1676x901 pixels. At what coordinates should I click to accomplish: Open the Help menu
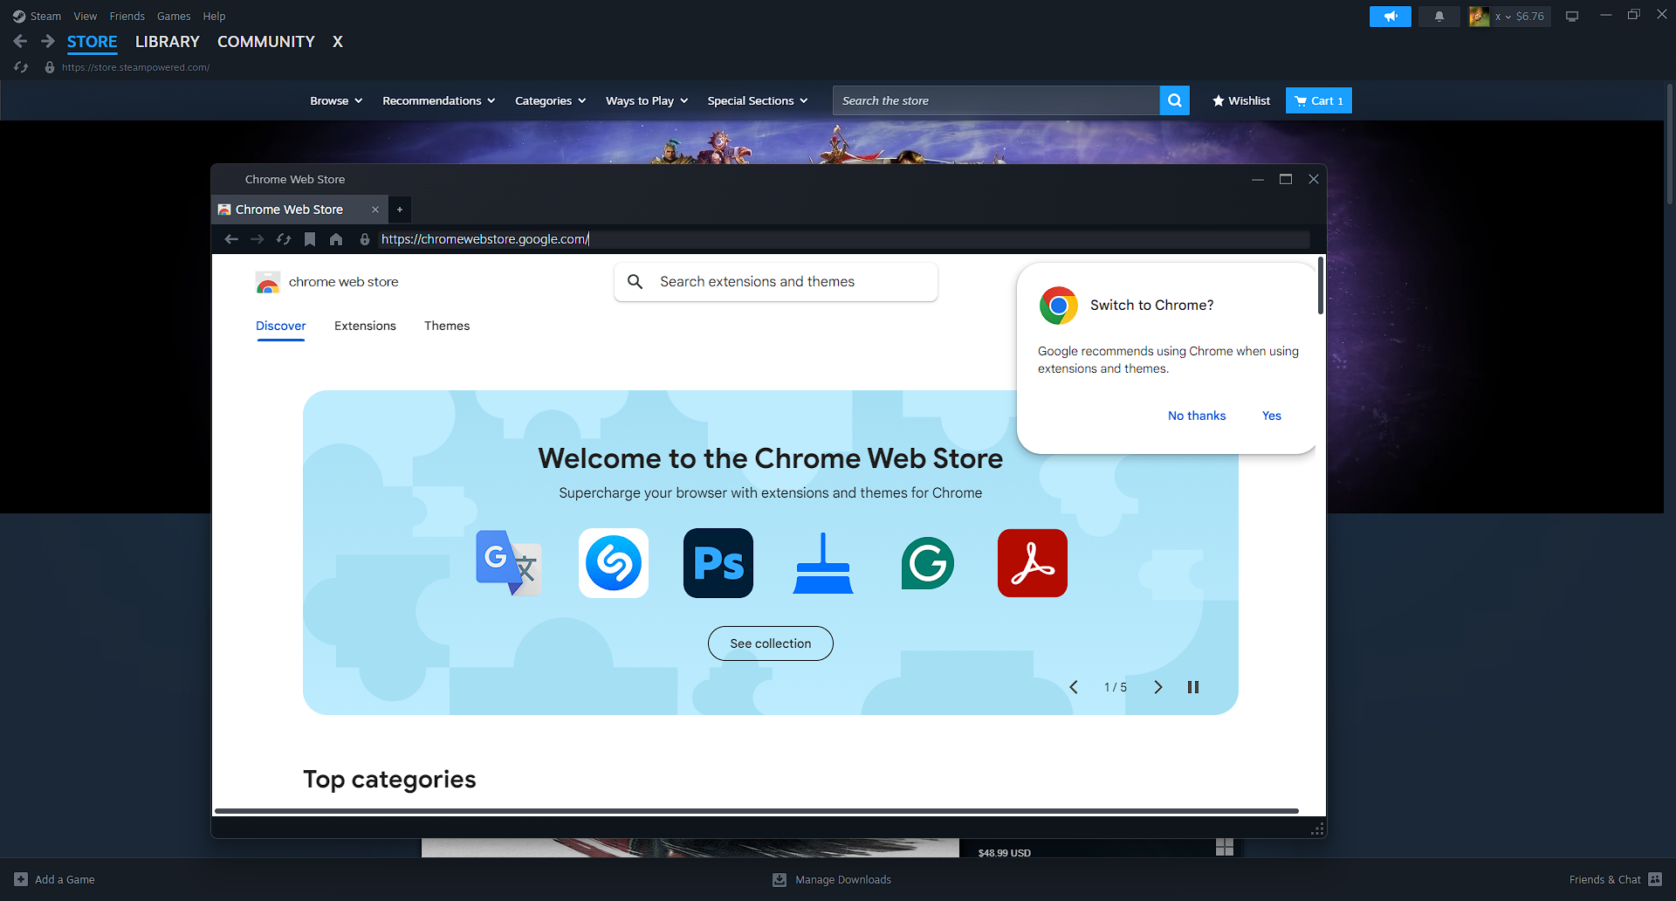[x=215, y=16]
